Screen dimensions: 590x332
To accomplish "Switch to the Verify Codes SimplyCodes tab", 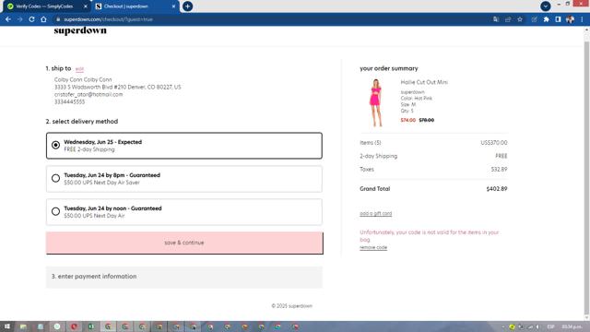I will (46, 6).
